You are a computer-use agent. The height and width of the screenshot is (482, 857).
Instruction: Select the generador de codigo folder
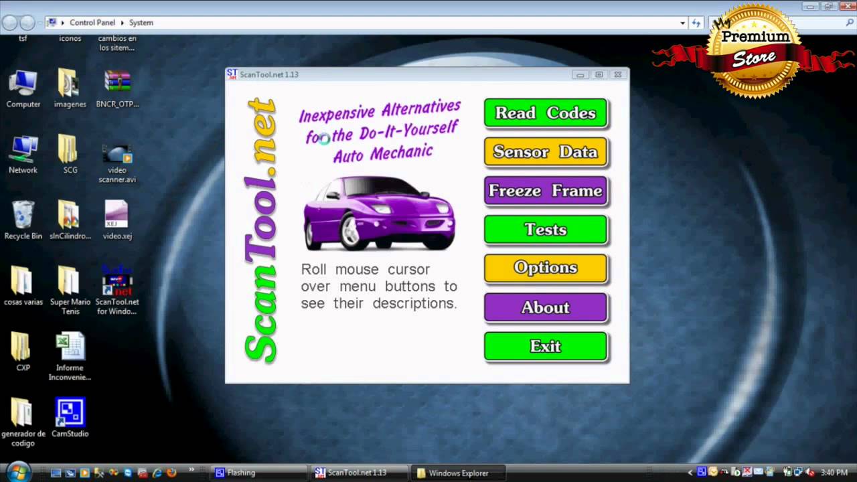click(23, 423)
